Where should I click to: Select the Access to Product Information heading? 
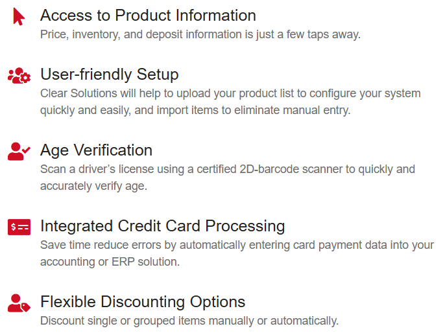pos(148,15)
